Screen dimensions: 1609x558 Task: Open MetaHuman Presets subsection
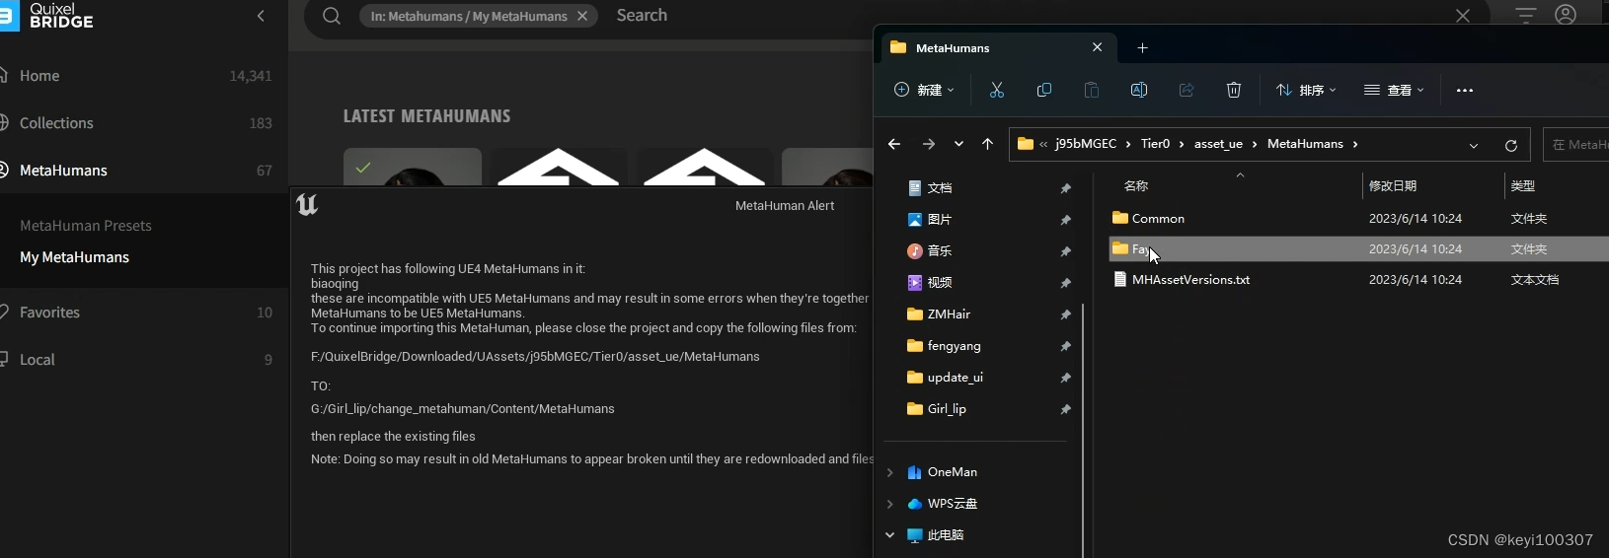click(x=86, y=226)
